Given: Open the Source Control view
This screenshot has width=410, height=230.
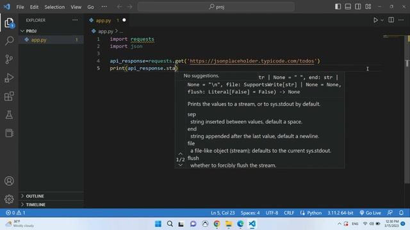Looking at the screenshot, I should [9, 59].
